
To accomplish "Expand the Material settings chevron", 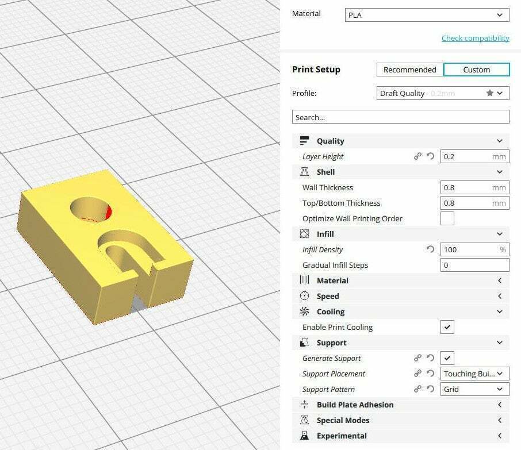I will pos(499,280).
